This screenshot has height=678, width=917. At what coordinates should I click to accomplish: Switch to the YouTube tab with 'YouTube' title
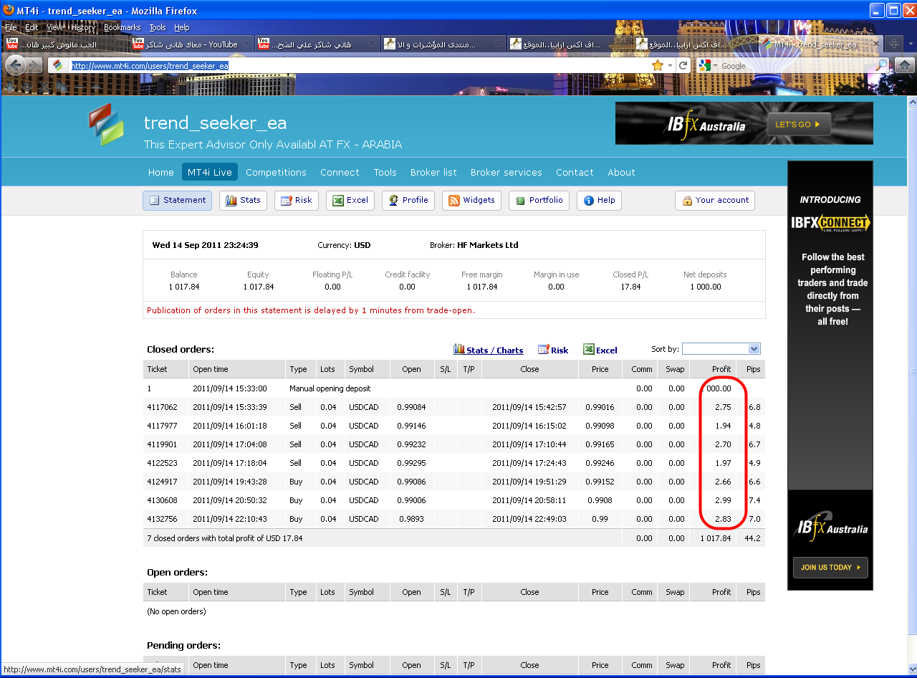190,44
